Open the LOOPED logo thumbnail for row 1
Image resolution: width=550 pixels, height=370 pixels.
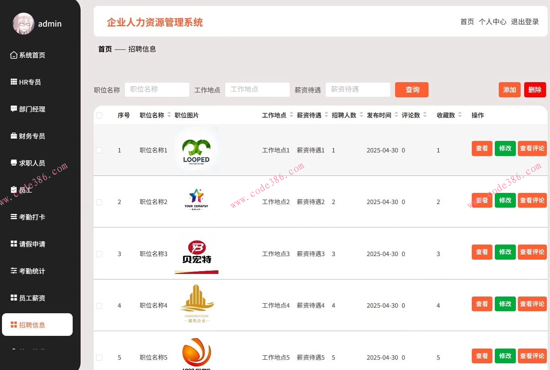pyautogui.click(x=196, y=149)
